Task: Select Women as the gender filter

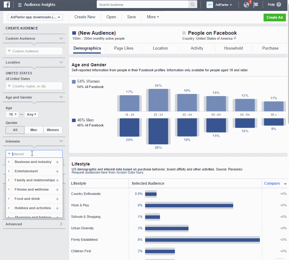Action: pos(53,130)
